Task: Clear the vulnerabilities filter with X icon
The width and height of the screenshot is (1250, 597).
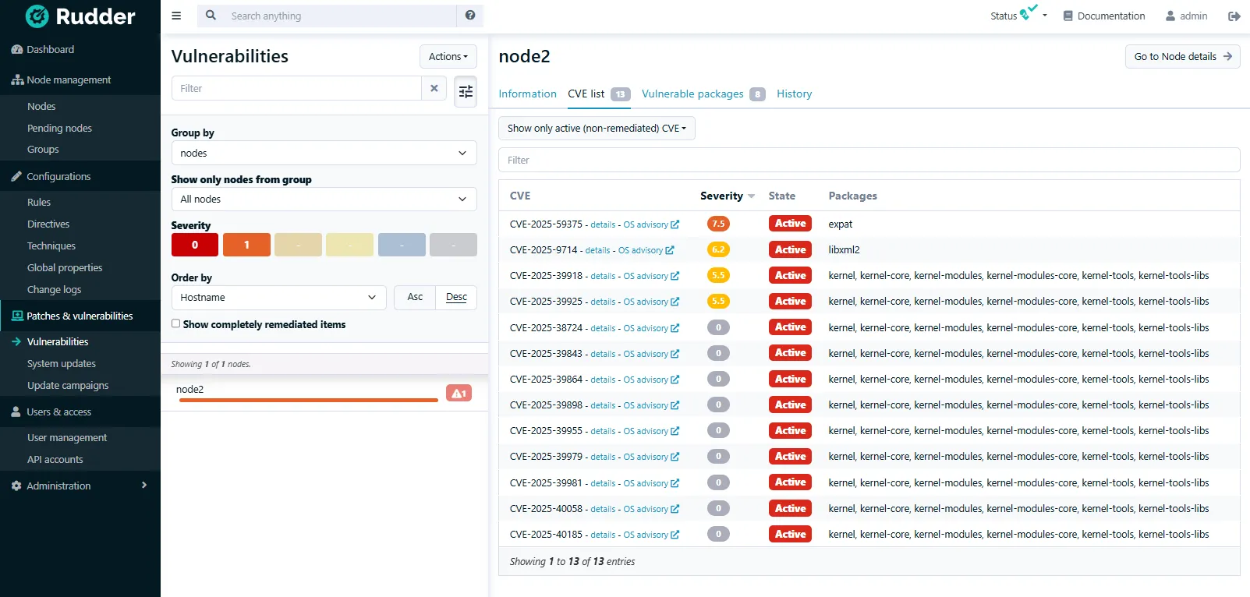Action: (x=434, y=88)
